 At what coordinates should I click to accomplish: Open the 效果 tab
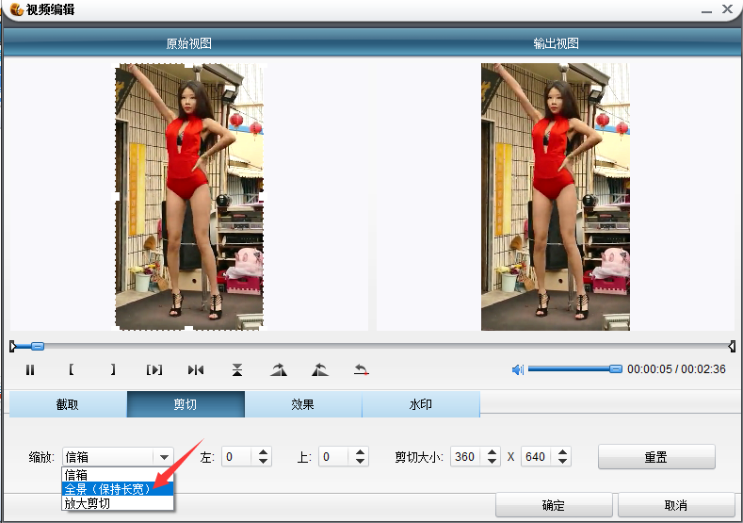(303, 404)
